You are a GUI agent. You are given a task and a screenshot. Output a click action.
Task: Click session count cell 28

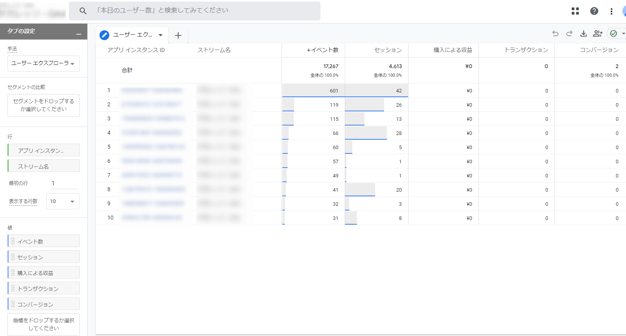[399, 133]
